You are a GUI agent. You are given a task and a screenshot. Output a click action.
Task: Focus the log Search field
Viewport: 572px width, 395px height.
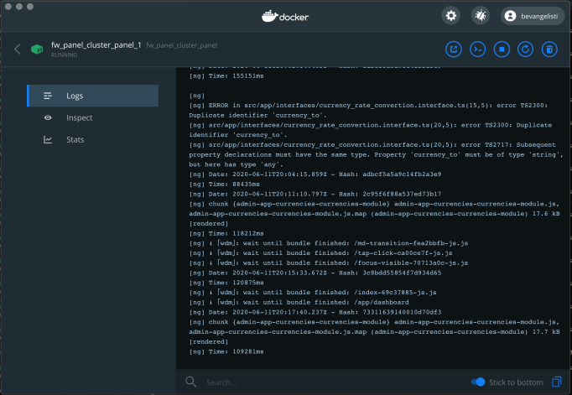tap(328, 382)
